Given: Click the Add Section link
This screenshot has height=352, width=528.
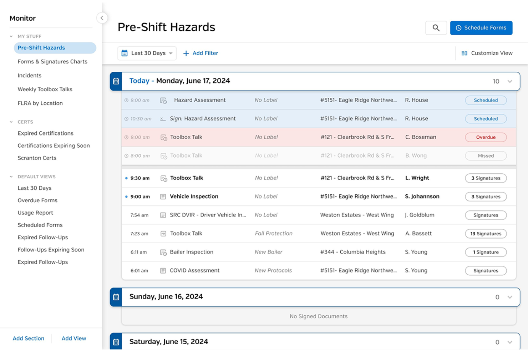Looking at the screenshot, I should click(x=28, y=338).
